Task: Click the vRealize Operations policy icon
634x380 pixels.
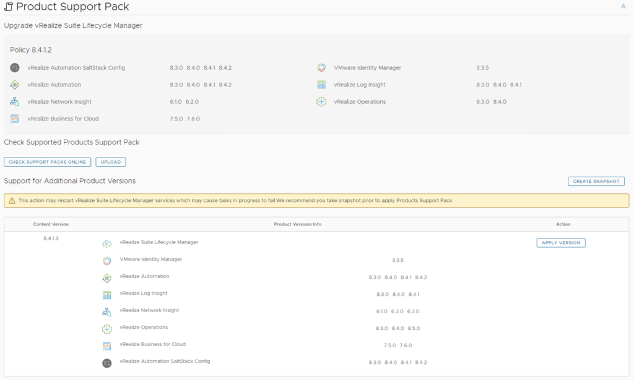Action: 321,102
